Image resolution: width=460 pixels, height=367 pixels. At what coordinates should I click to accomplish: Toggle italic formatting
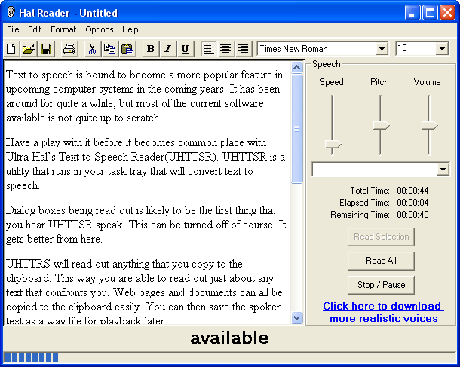[168, 49]
